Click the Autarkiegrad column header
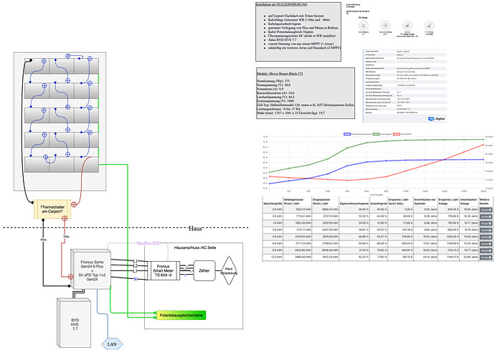This screenshot has height=350, width=495. (x=378, y=204)
